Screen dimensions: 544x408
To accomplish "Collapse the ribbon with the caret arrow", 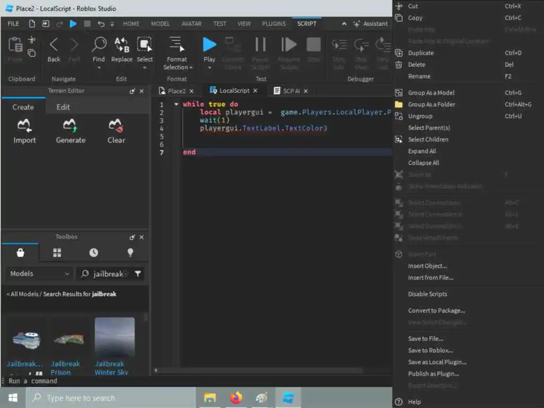I will click(x=344, y=23).
